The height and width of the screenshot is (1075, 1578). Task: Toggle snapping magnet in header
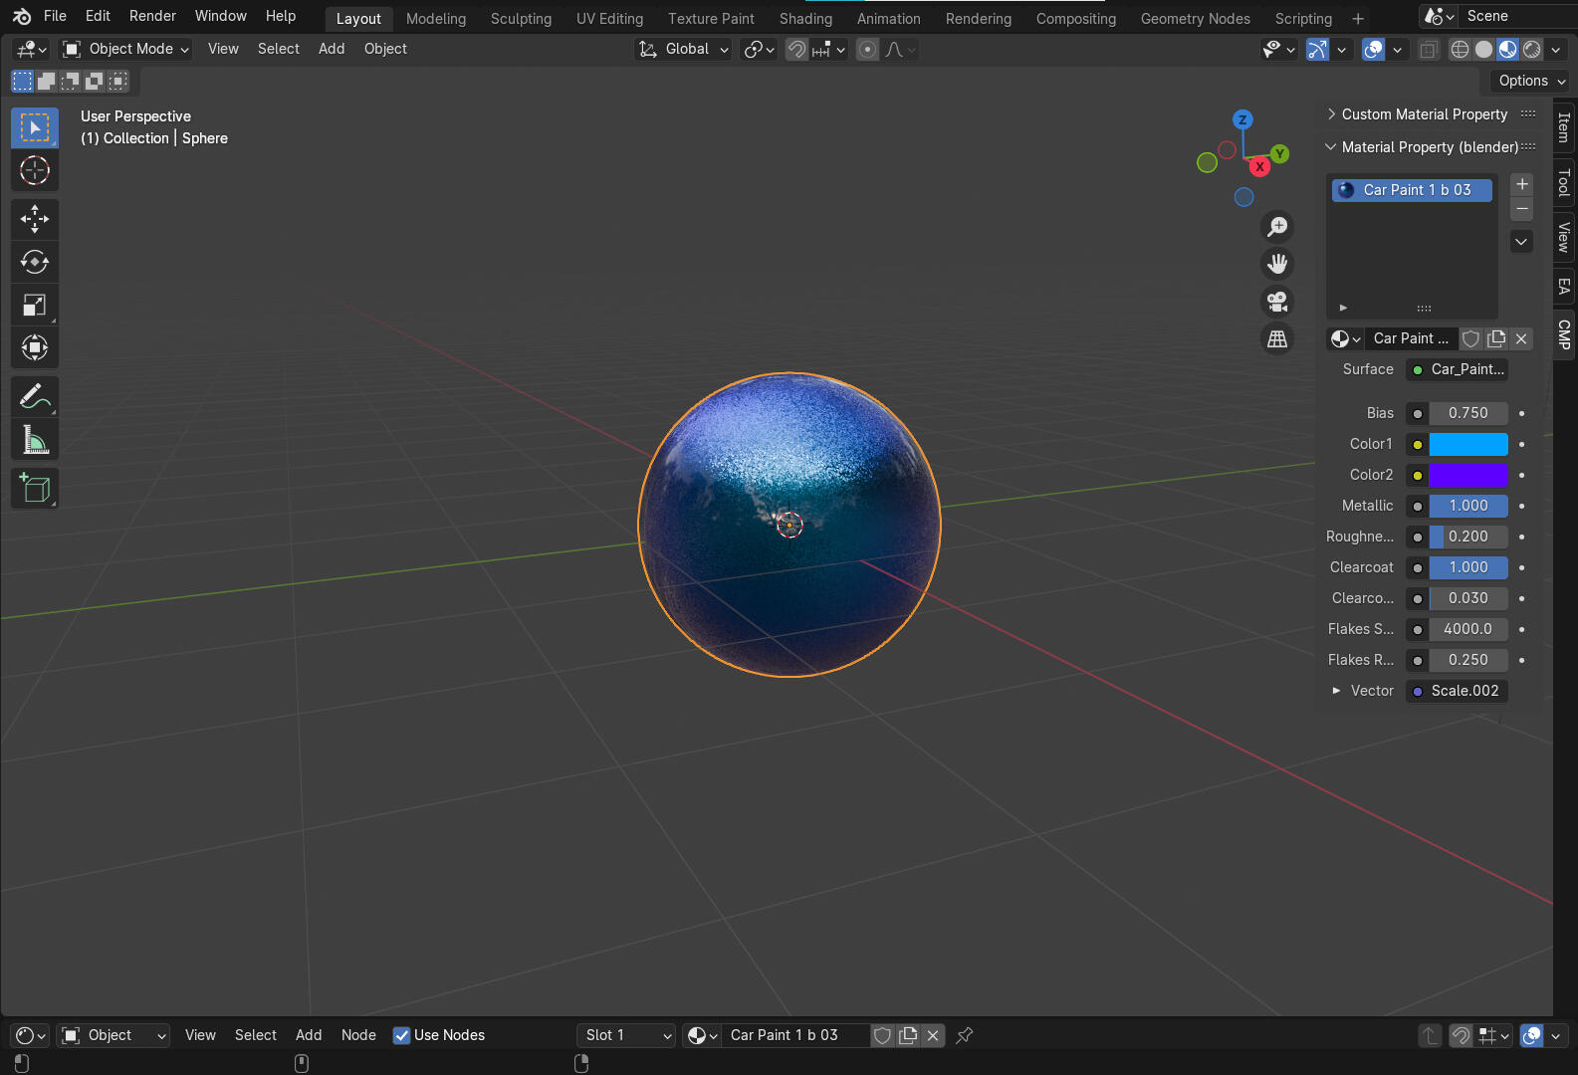(796, 50)
